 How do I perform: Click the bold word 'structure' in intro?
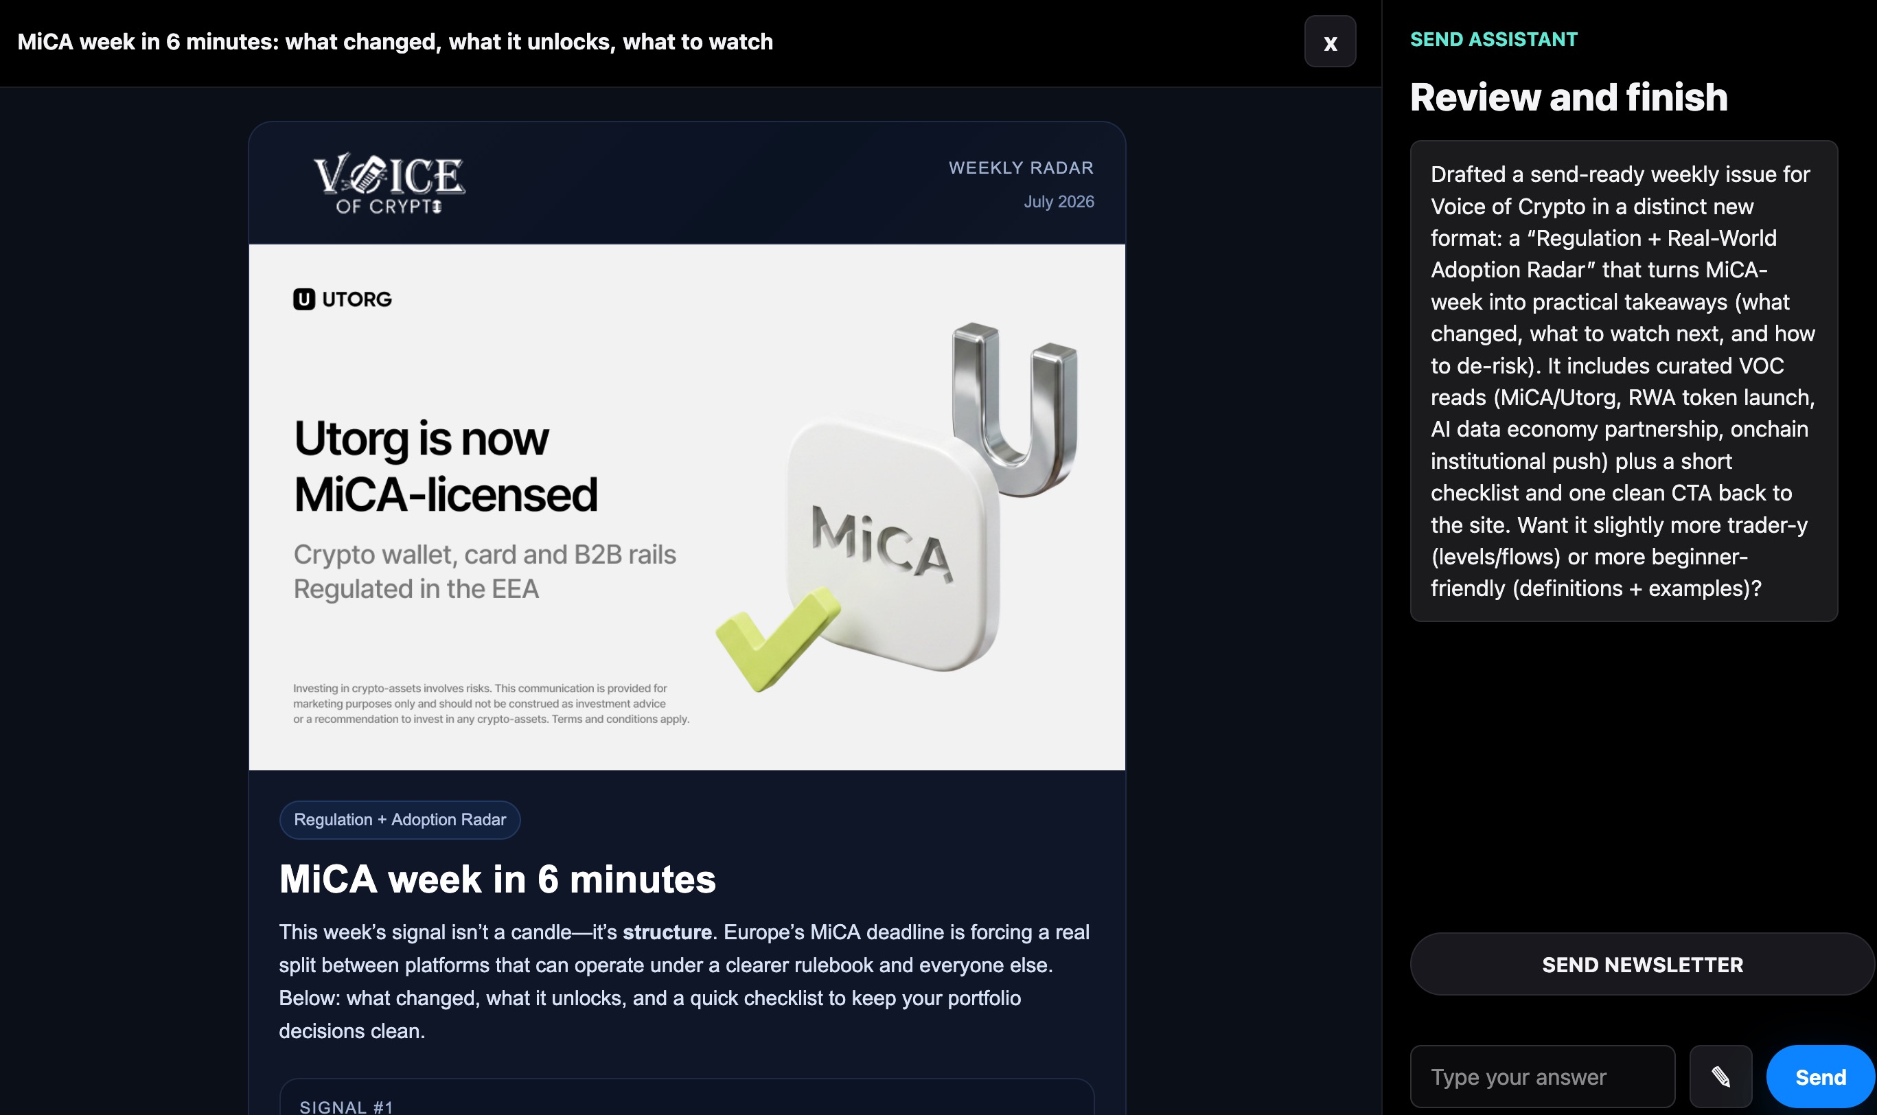click(x=667, y=932)
